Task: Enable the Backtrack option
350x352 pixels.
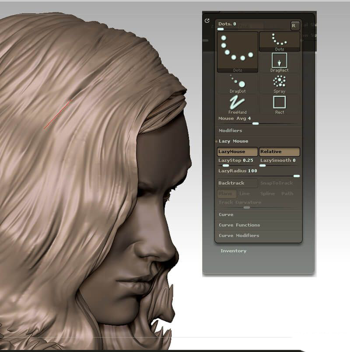Action: tap(238, 183)
